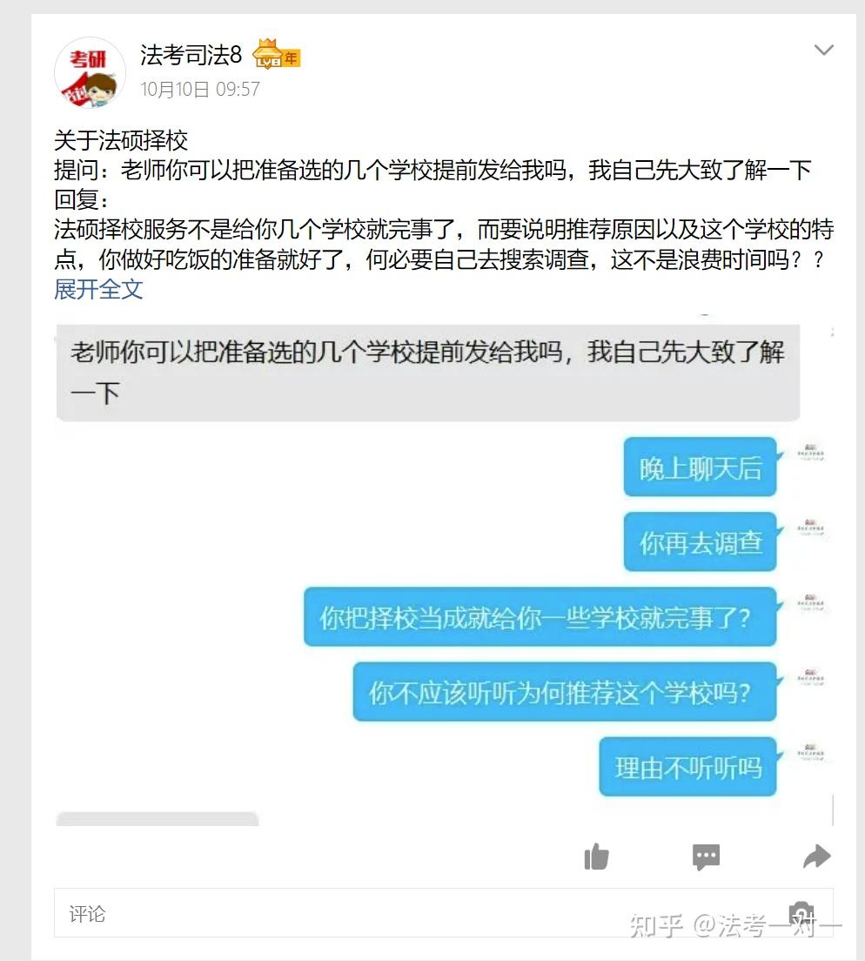Open the gray chat message asking about schools
This screenshot has height=961, width=865.
click(x=428, y=373)
